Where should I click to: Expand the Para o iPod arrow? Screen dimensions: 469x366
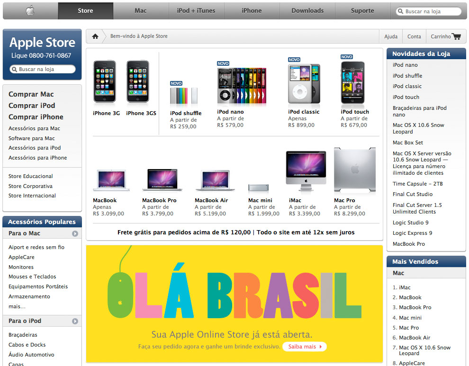pos(75,321)
